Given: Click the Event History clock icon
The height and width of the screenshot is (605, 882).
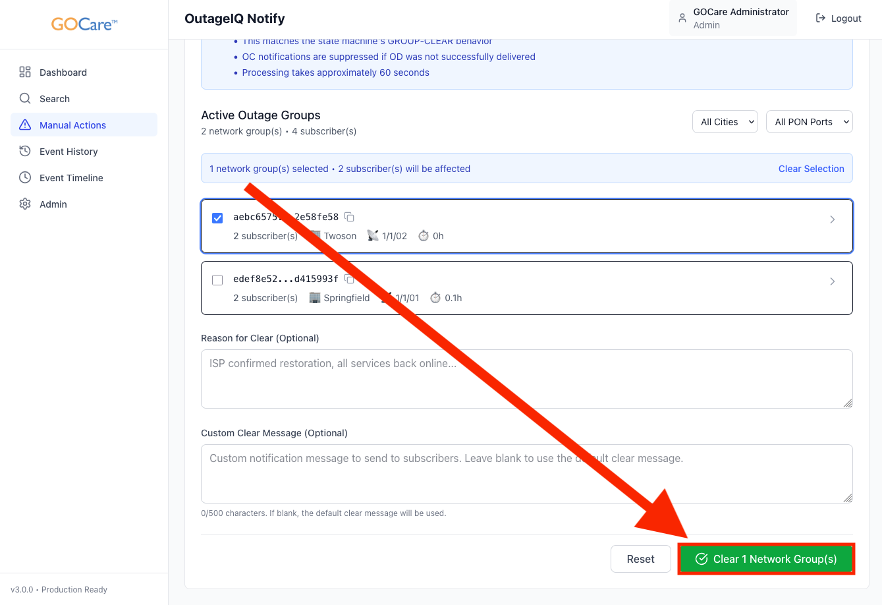Looking at the screenshot, I should click(x=25, y=152).
